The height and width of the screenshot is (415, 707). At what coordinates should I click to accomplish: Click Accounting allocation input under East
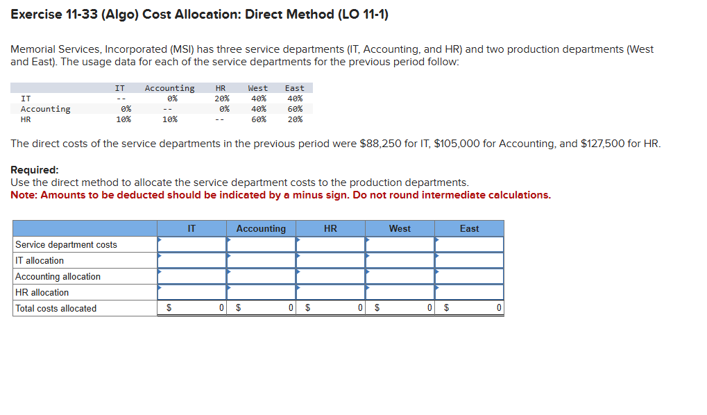469,276
